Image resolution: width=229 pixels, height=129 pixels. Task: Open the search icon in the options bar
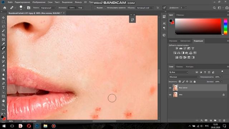[x=214, y=8]
